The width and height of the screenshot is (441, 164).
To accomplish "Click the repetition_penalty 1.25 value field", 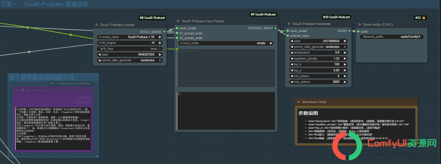I will click(318, 59).
